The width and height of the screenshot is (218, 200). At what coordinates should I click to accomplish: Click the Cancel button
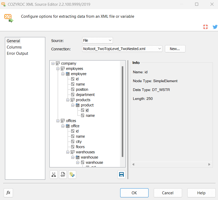(x=168, y=193)
